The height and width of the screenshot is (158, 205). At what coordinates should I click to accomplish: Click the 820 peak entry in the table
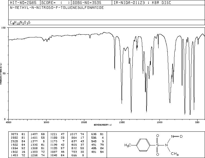78,145
